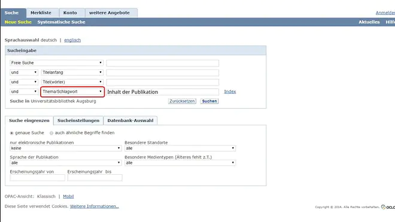This screenshot has width=395, height=222.
Task: Click the Erscheinungsjahr bis input field
Action: coord(95,177)
